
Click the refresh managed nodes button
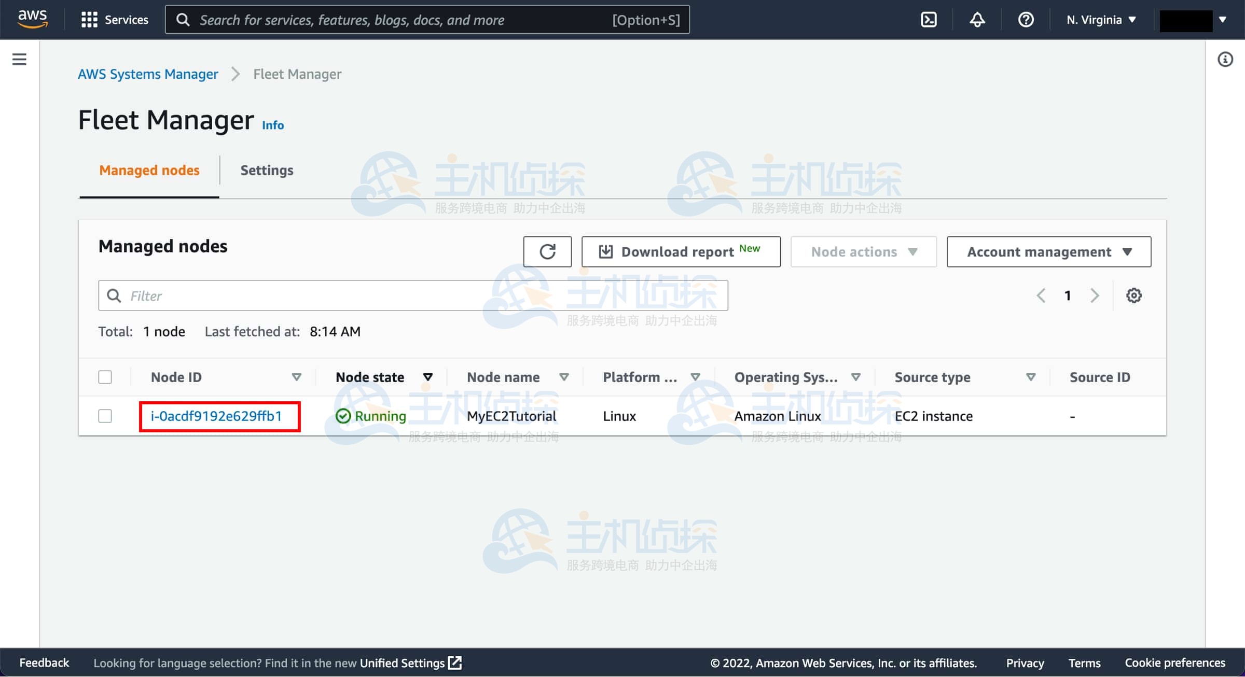547,252
